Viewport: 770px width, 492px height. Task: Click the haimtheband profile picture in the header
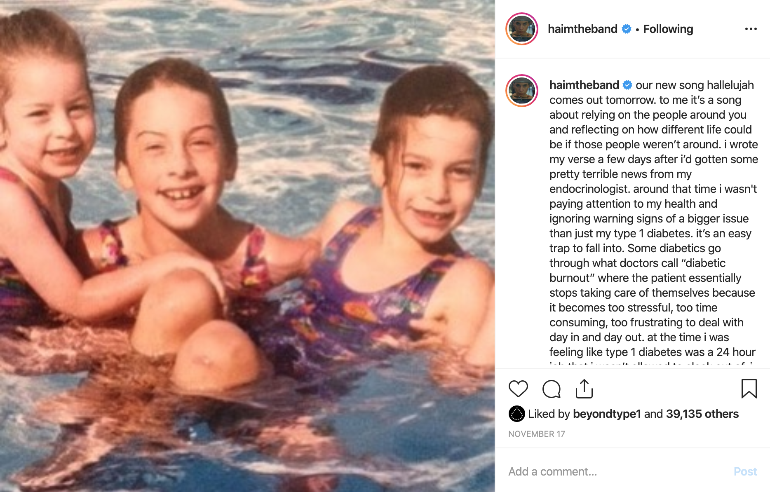pyautogui.click(x=522, y=29)
